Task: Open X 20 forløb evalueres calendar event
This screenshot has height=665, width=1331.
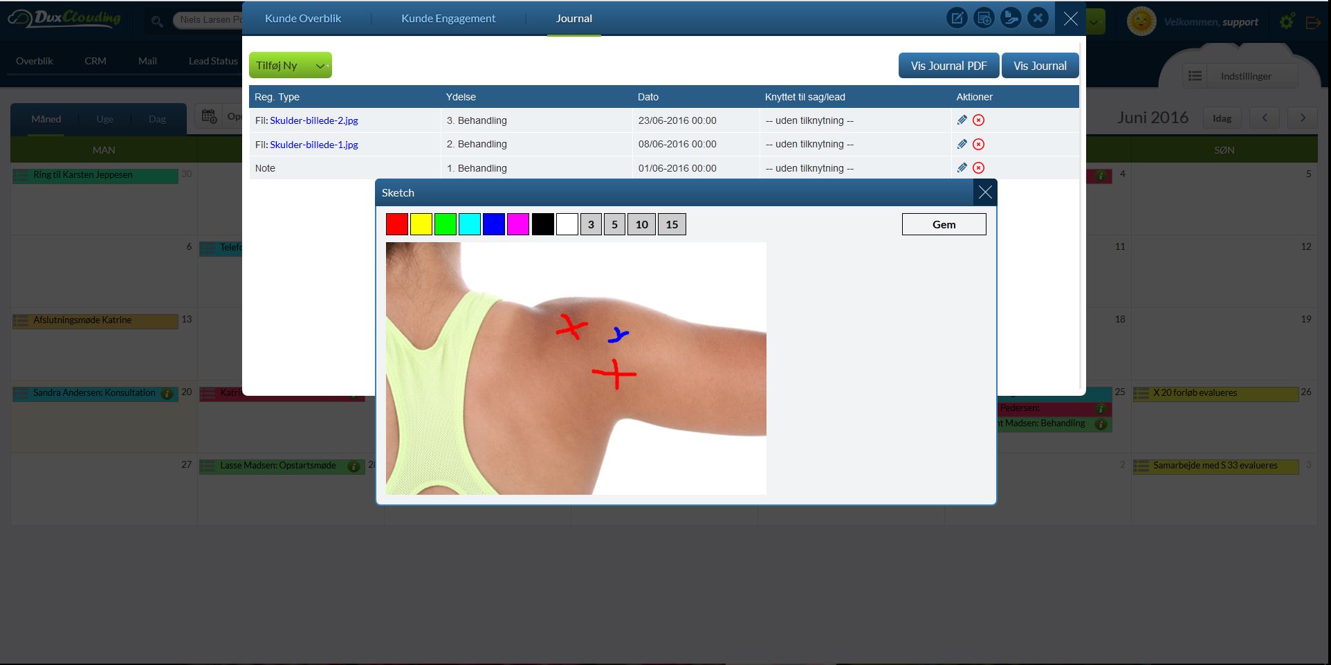Action: [1216, 394]
